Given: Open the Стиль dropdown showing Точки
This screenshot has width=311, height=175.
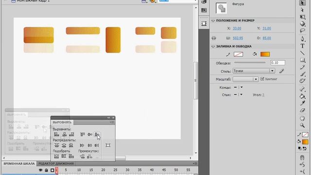Looking at the screenshot, I should [254, 71].
